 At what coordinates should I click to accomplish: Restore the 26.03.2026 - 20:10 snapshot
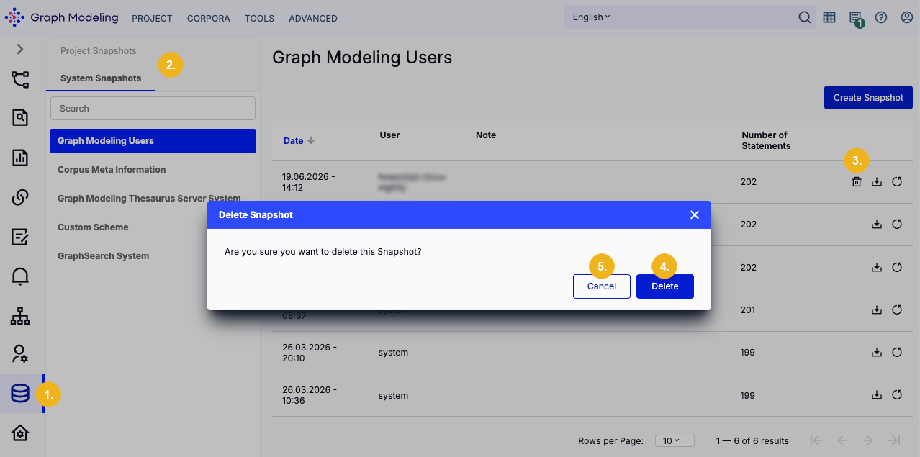click(x=897, y=353)
